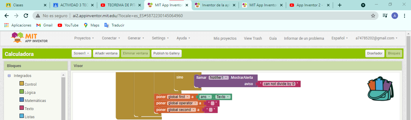Open the Texto blocks category

(x=29, y=109)
